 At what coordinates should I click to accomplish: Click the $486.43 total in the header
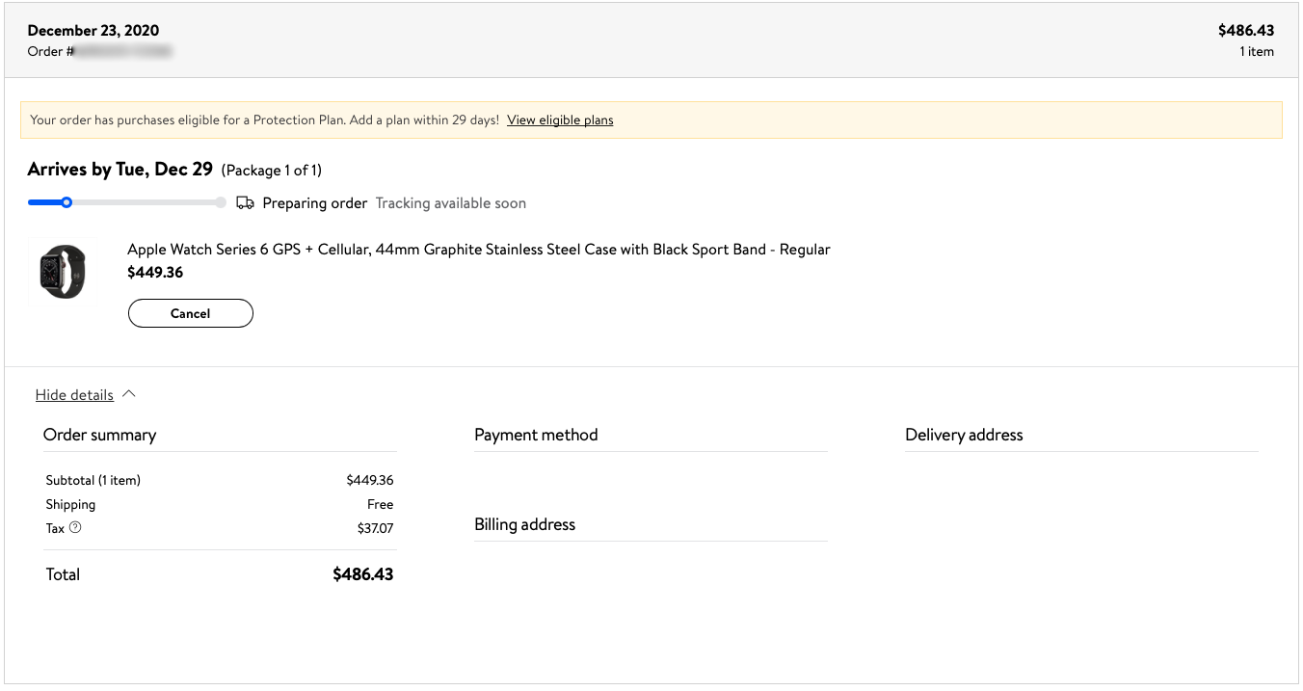click(1246, 31)
